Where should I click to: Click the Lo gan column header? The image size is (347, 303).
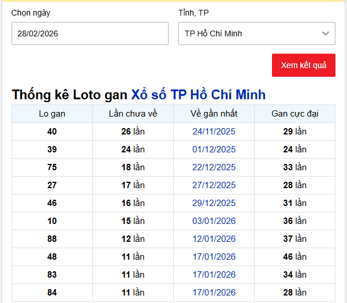52,114
